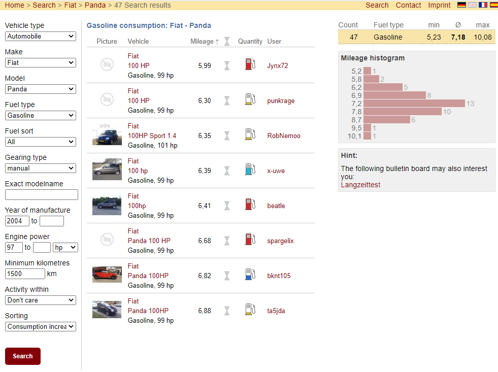
Task: Click the Engine power maximum field
Action: (x=42, y=247)
